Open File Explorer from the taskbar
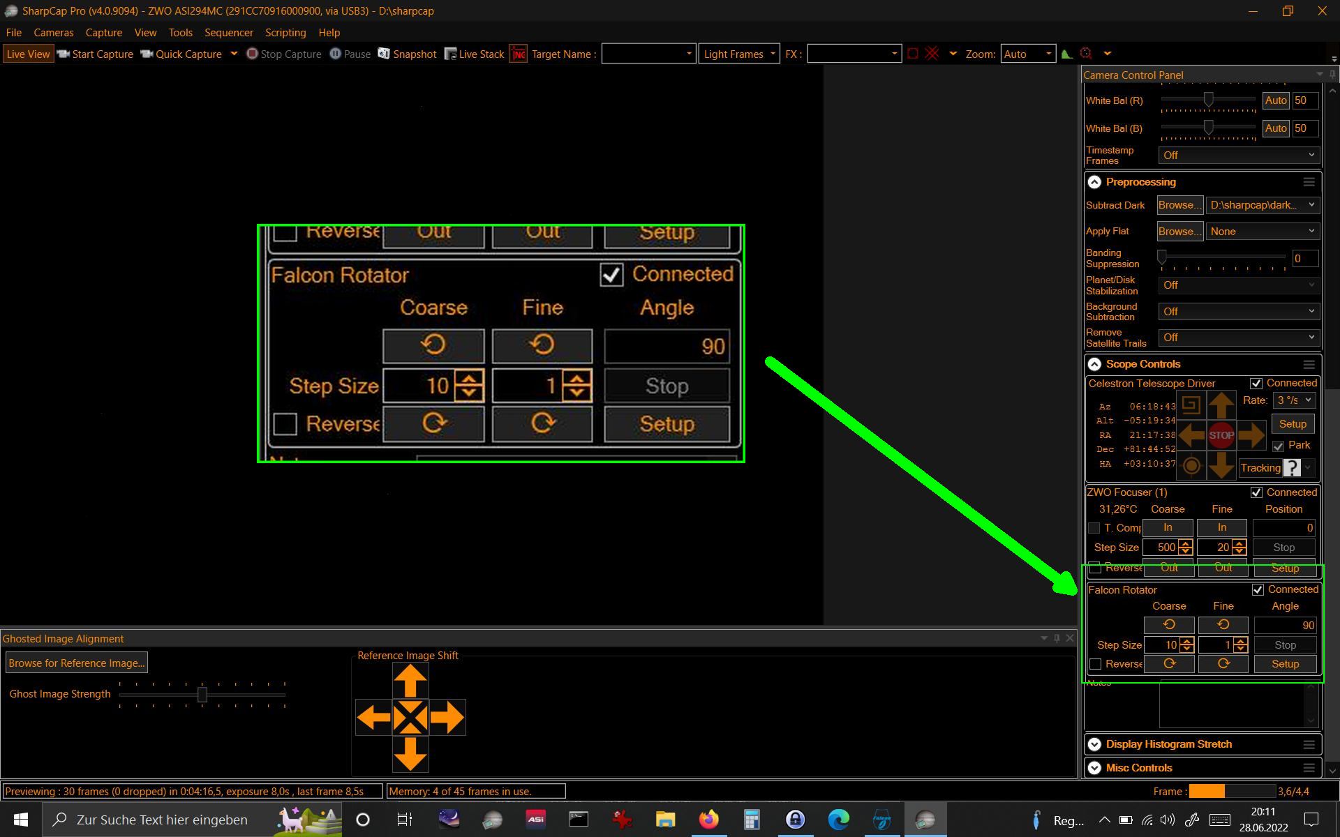Screen dimensions: 1340x837 point(665,820)
